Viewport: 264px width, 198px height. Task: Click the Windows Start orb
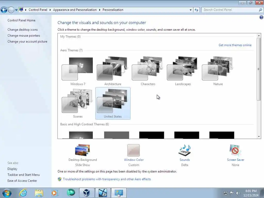tap(7, 193)
